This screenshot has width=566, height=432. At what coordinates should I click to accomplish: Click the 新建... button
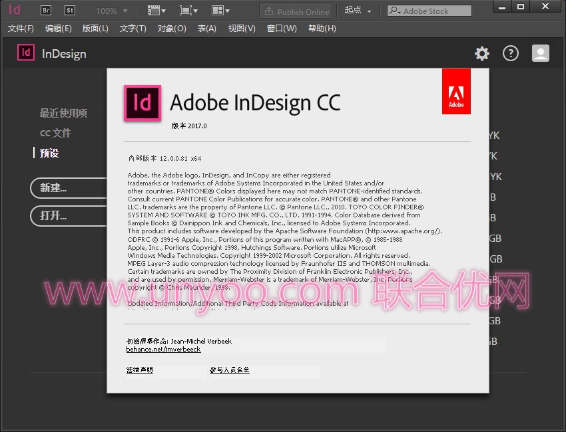69,187
